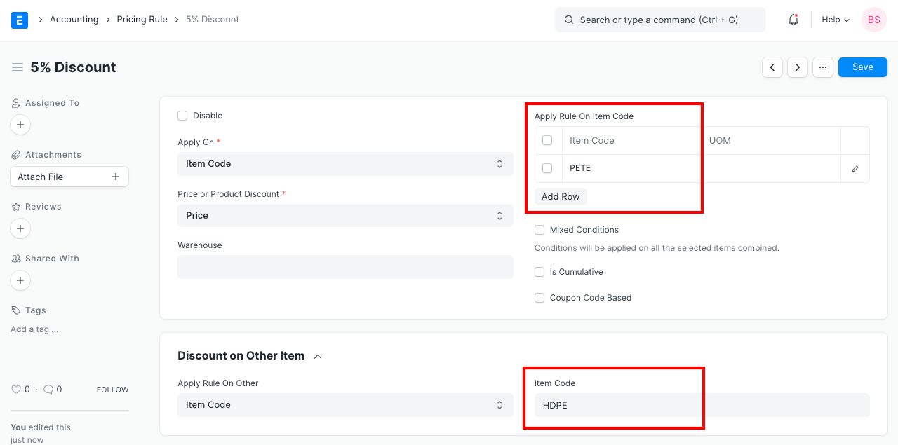Open the Price or Product Discount dropdown
898x445 pixels.
click(x=345, y=215)
